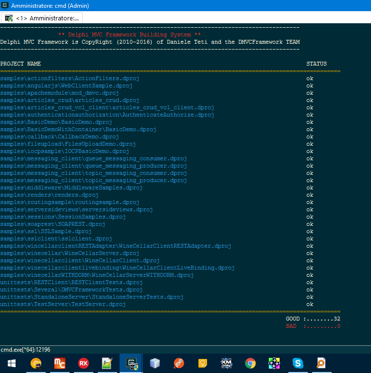The width and height of the screenshot is (371, 373).
Task: Open the MC app in the taskbar
Action: coord(59,363)
